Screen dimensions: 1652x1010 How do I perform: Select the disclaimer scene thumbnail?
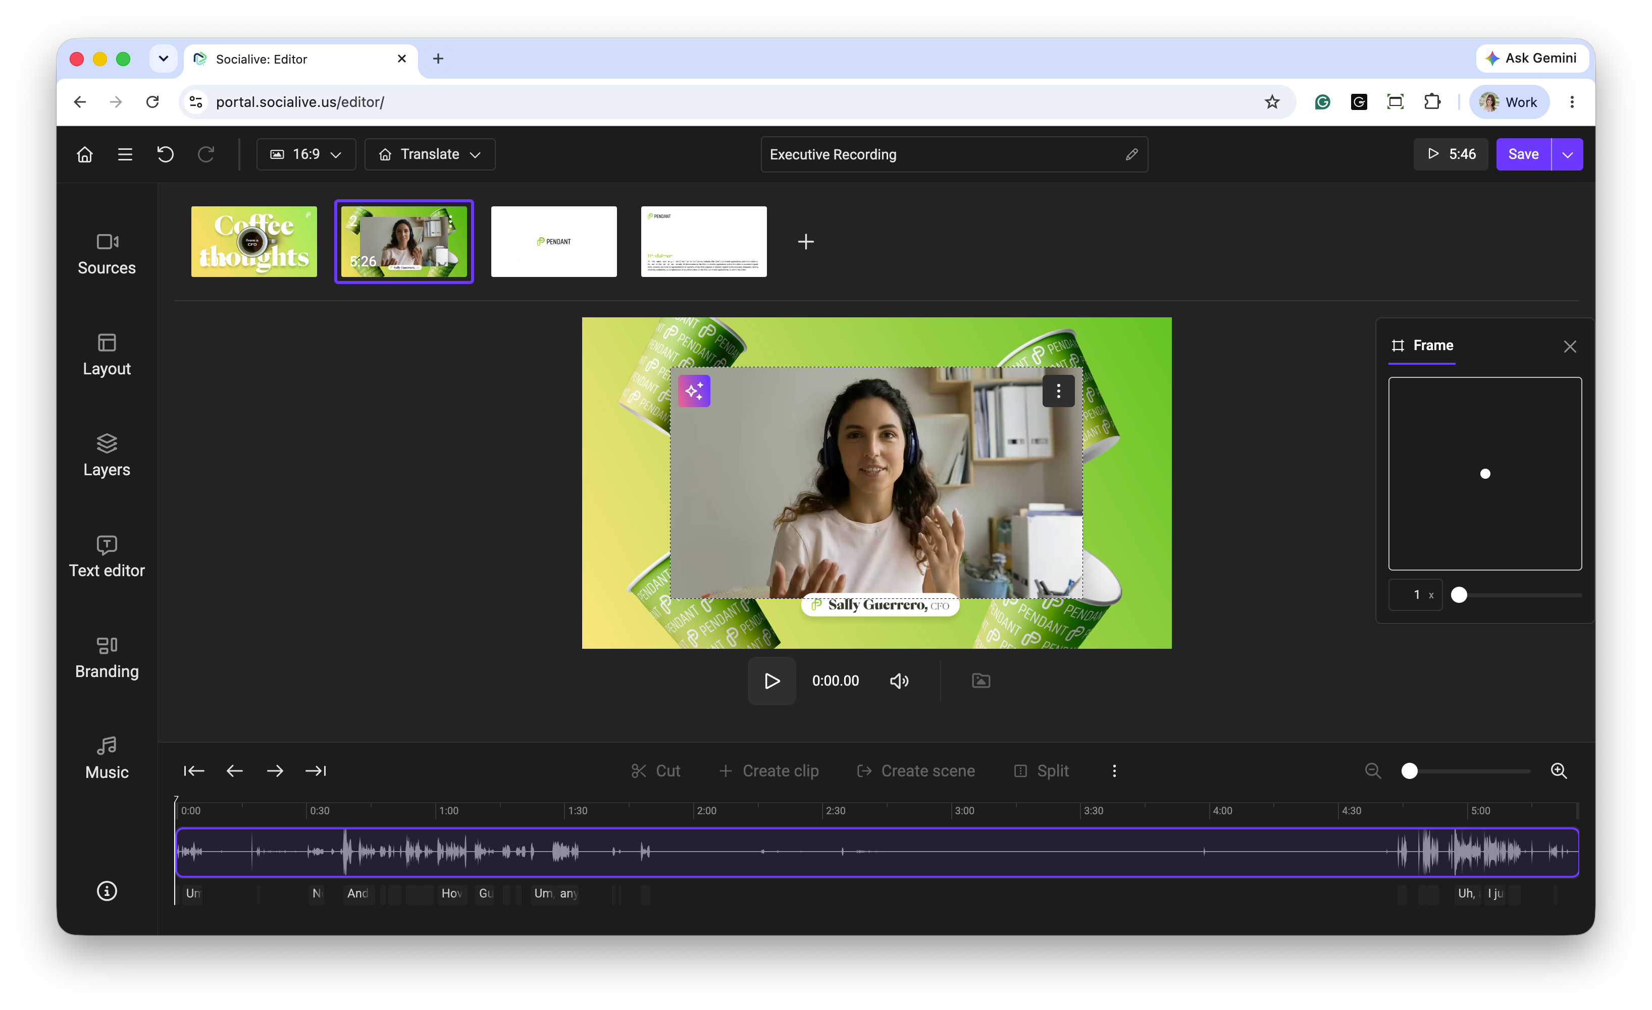coord(704,242)
